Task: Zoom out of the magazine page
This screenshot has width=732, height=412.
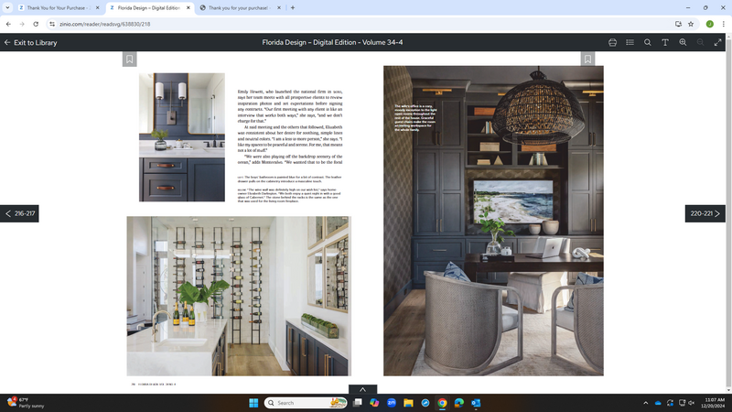Action: click(700, 42)
